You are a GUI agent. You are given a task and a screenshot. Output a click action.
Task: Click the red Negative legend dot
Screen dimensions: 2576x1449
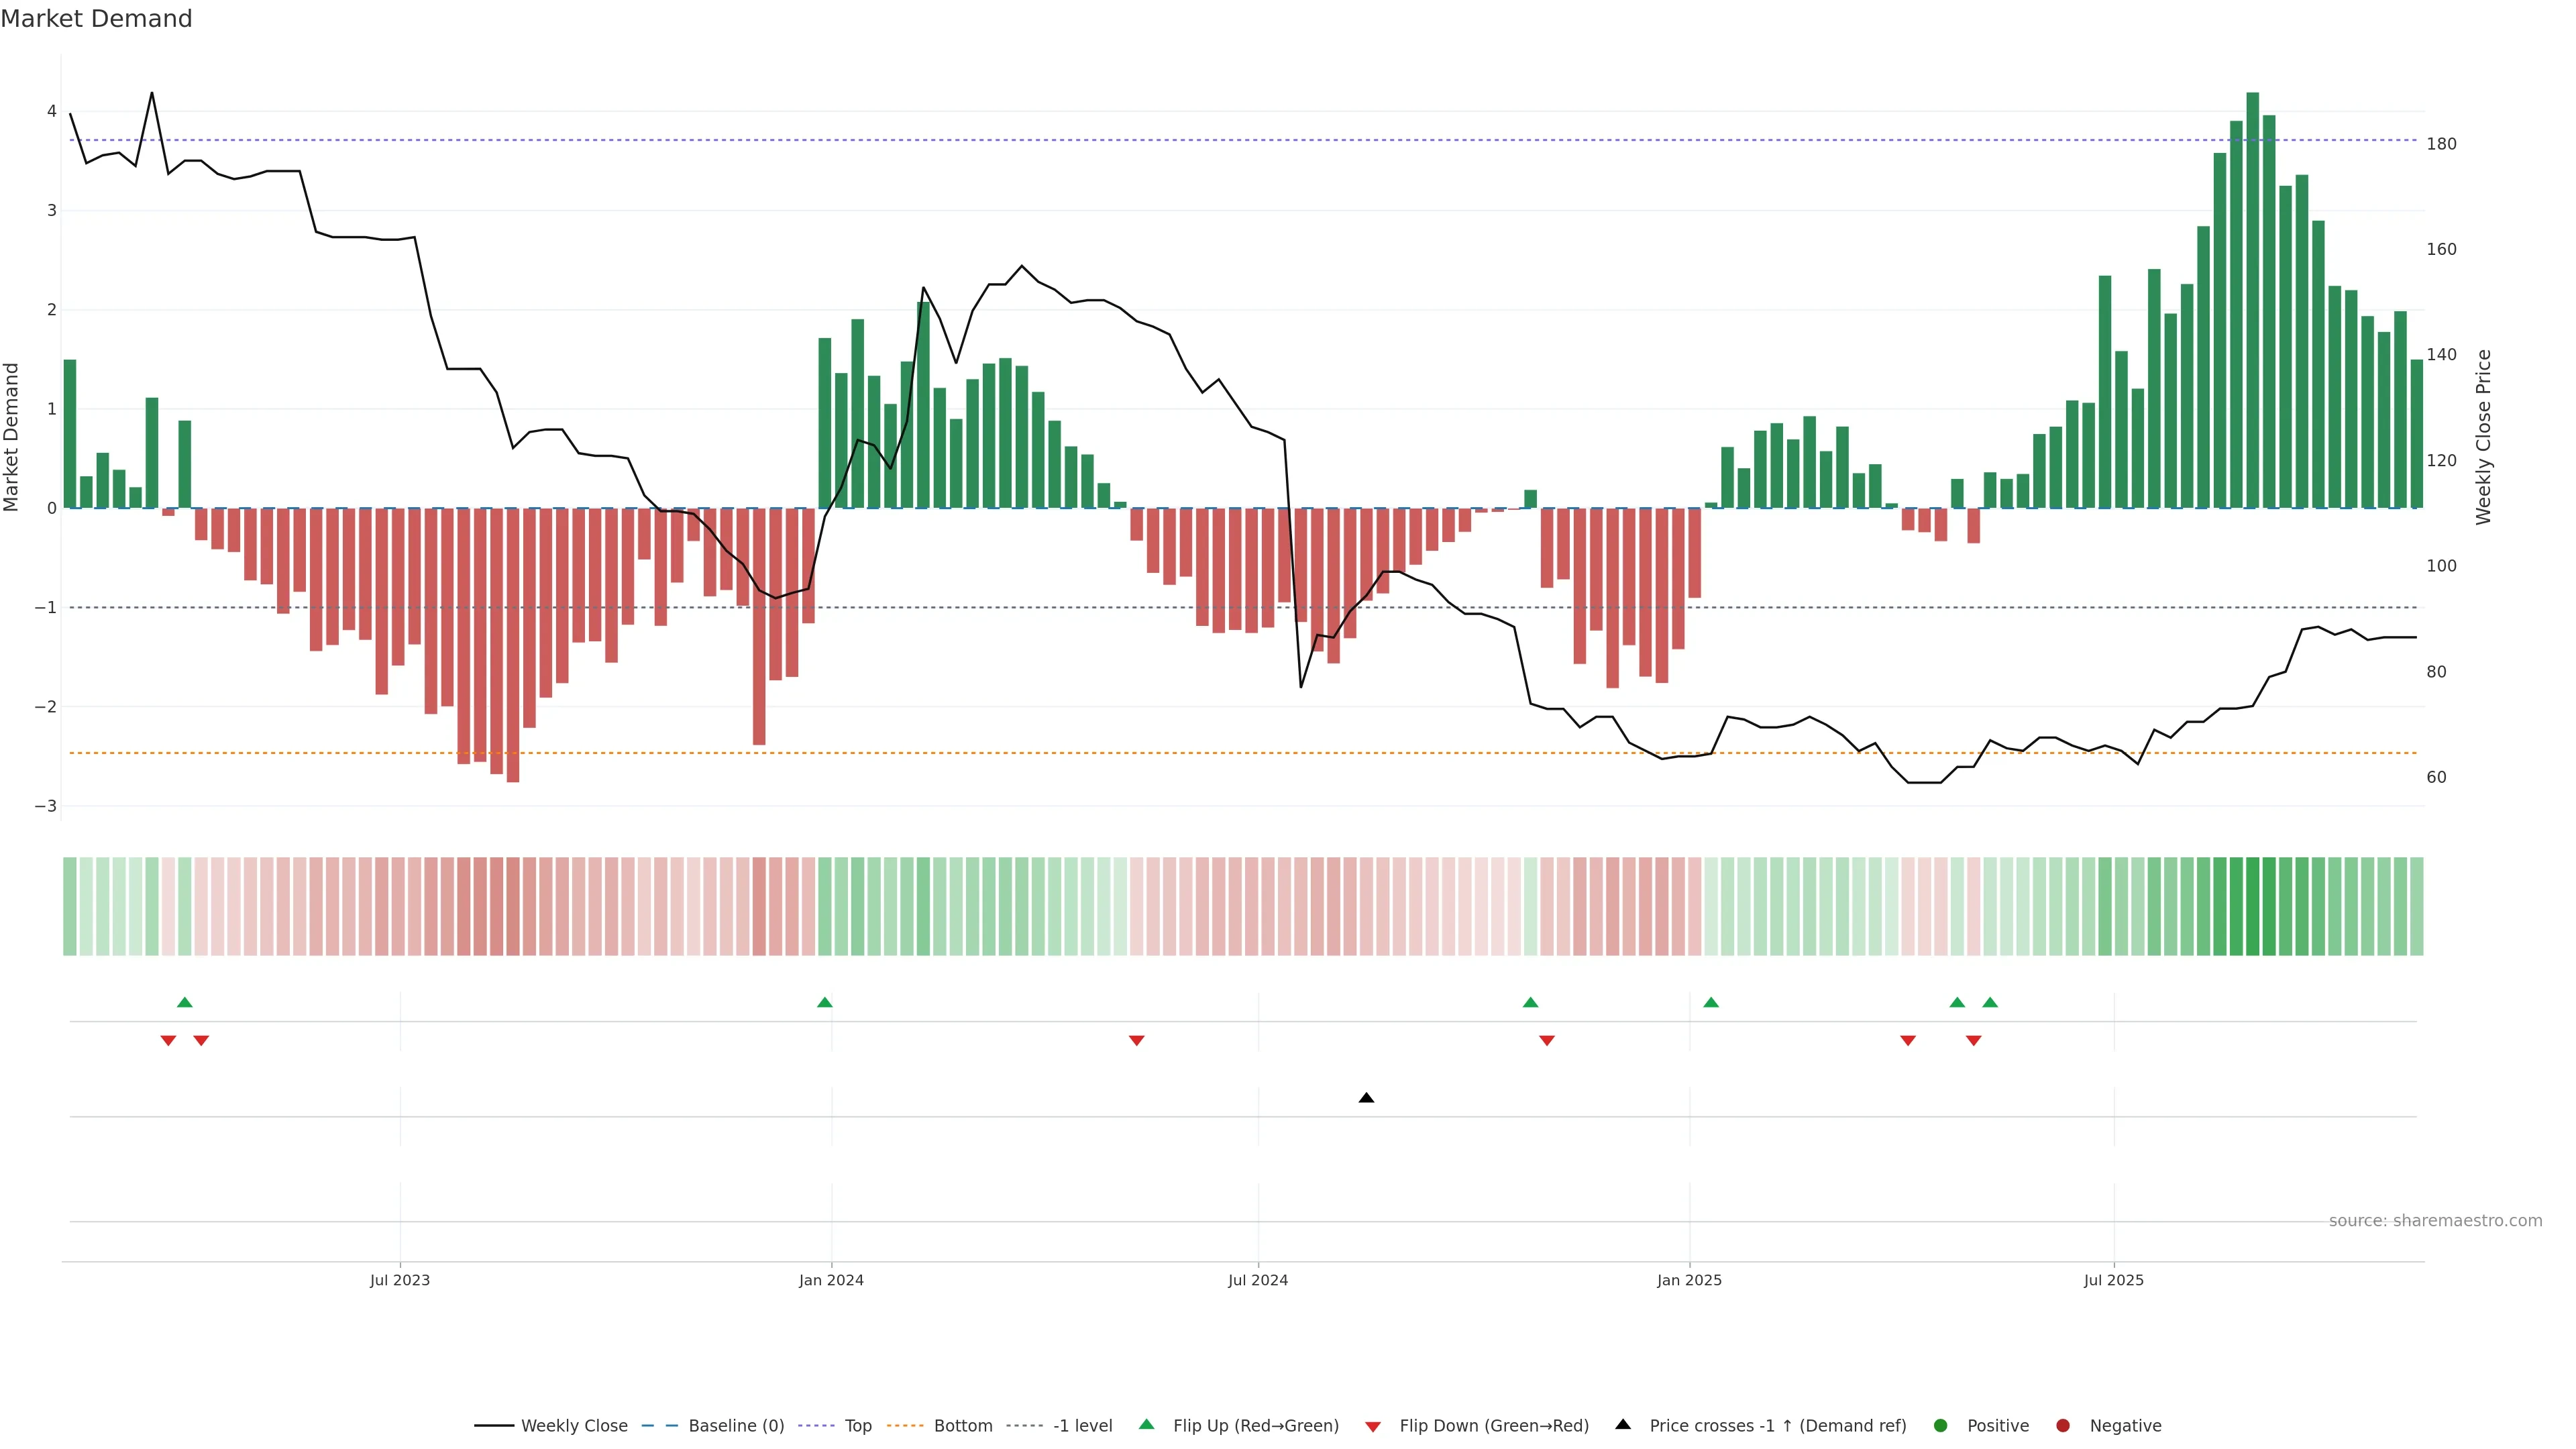2062,1425
